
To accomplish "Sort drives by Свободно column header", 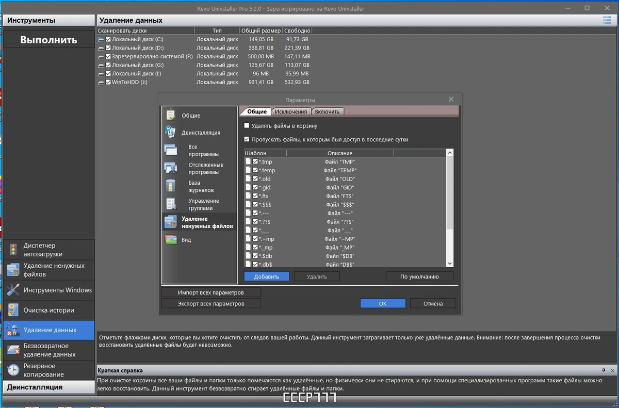I will click(297, 30).
